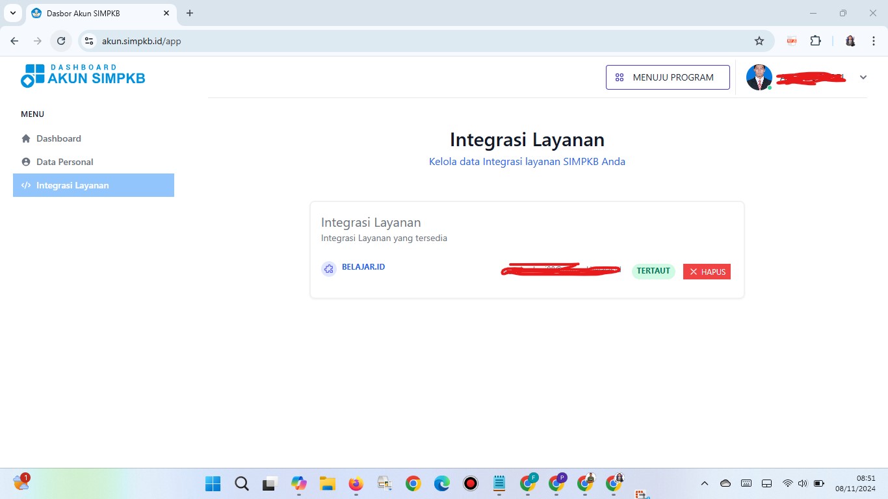Open the Notepad icon on the taskbar

(499, 483)
